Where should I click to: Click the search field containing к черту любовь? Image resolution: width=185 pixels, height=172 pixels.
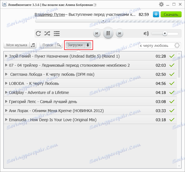160,46
